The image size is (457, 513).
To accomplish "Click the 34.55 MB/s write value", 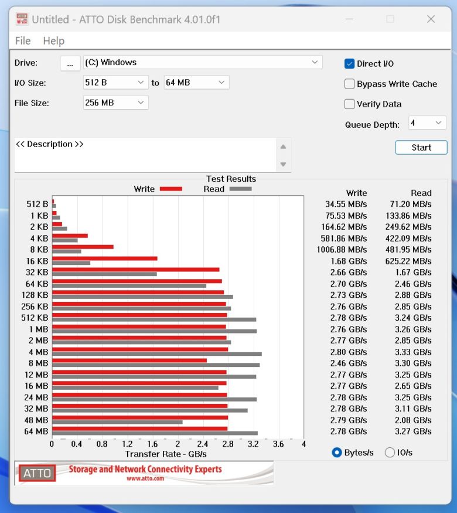I will [346, 204].
